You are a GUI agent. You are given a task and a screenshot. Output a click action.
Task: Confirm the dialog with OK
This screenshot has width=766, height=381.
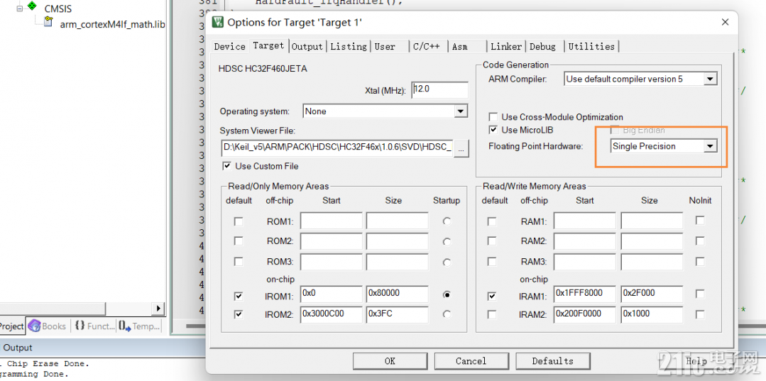pyautogui.click(x=390, y=361)
